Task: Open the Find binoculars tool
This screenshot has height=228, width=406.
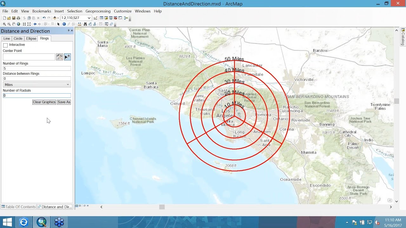Action: (x=85, y=24)
